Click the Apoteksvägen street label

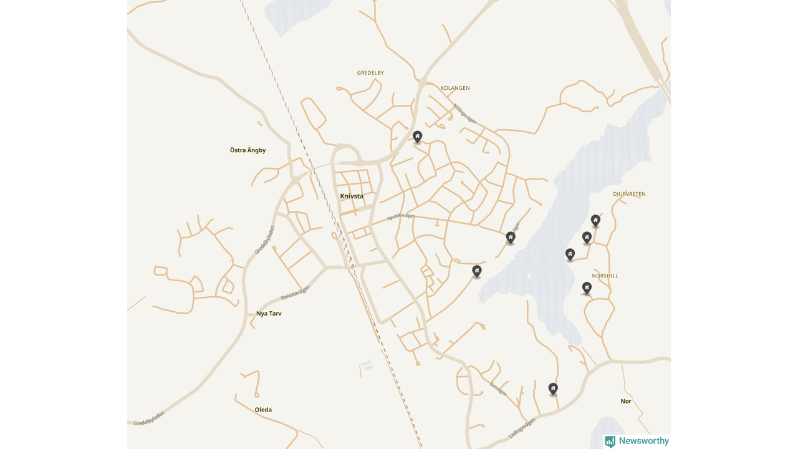401,216
